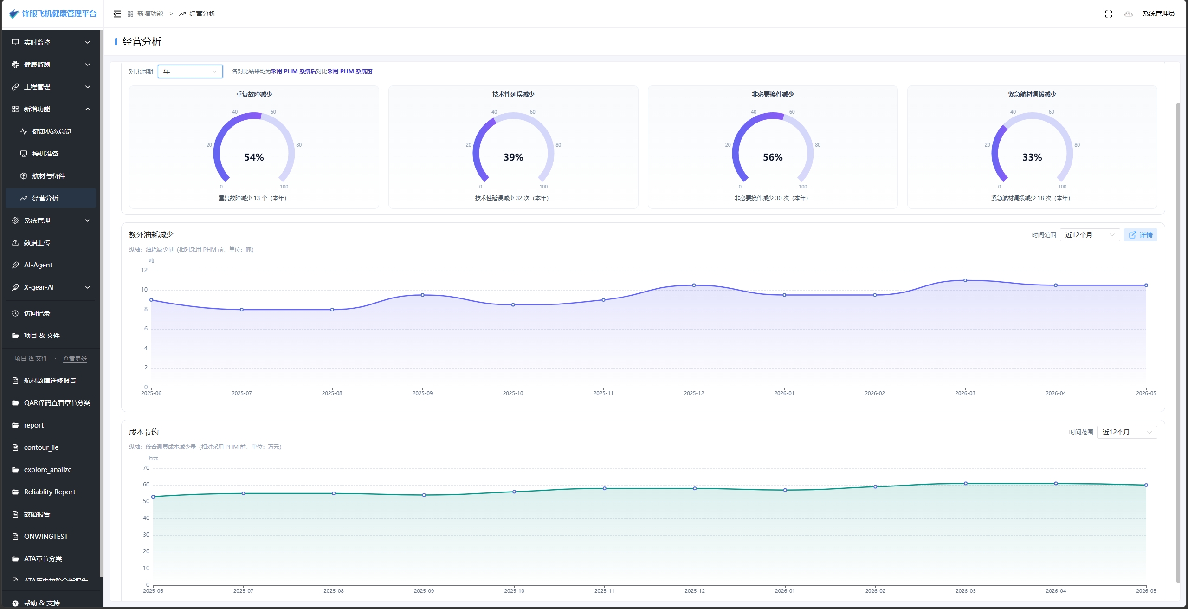Open 额外油耗减少 time range dropdown

1090,235
